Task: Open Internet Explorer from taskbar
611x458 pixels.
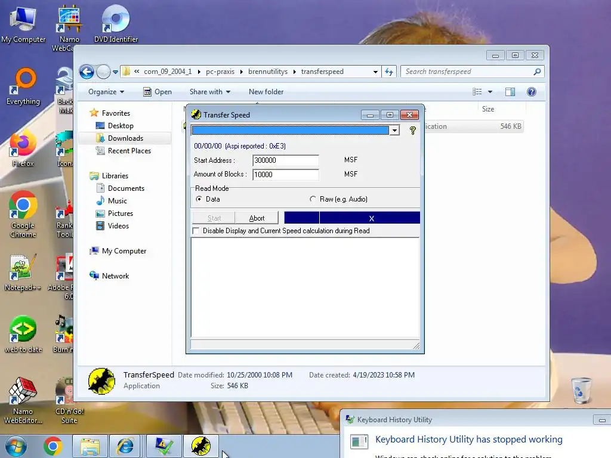Action: coord(125,446)
